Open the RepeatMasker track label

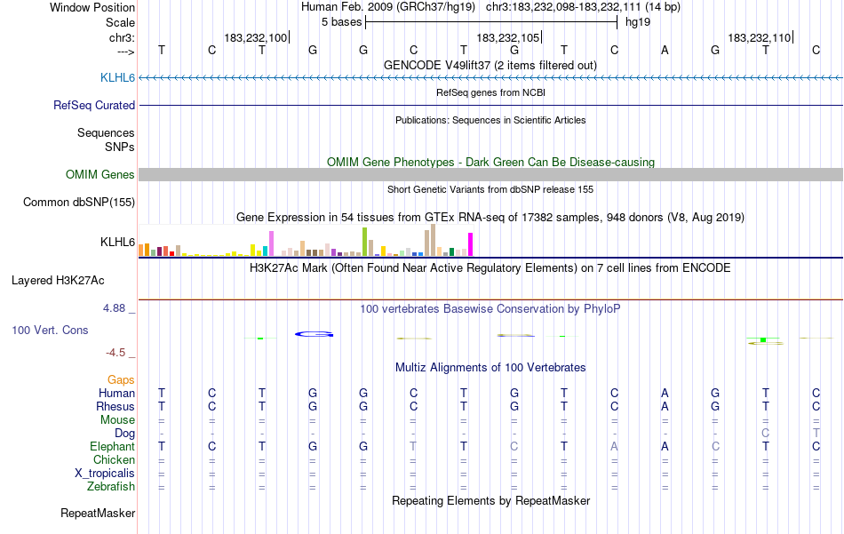pos(98,513)
